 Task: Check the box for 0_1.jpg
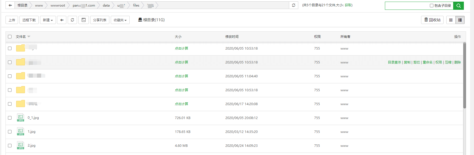tap(10, 118)
